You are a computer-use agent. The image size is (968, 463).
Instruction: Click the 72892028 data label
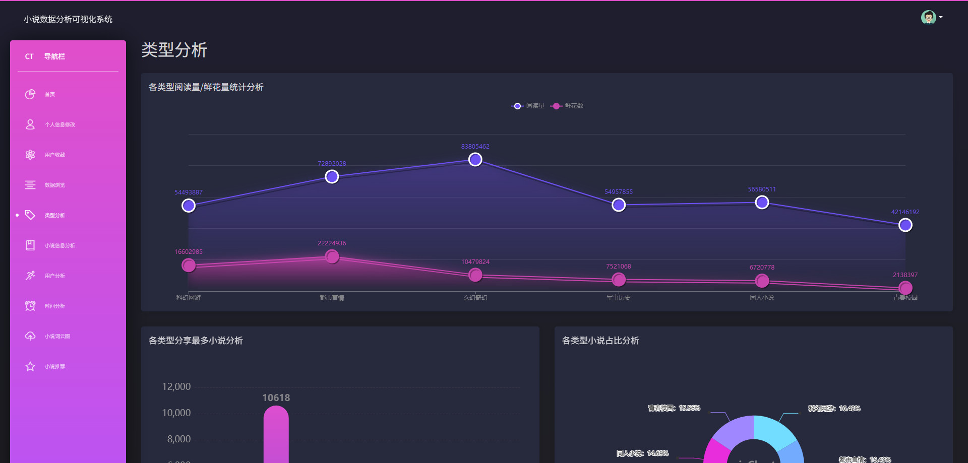coord(332,164)
